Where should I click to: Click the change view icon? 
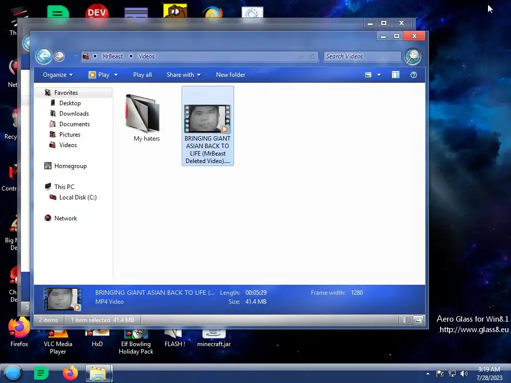point(368,75)
